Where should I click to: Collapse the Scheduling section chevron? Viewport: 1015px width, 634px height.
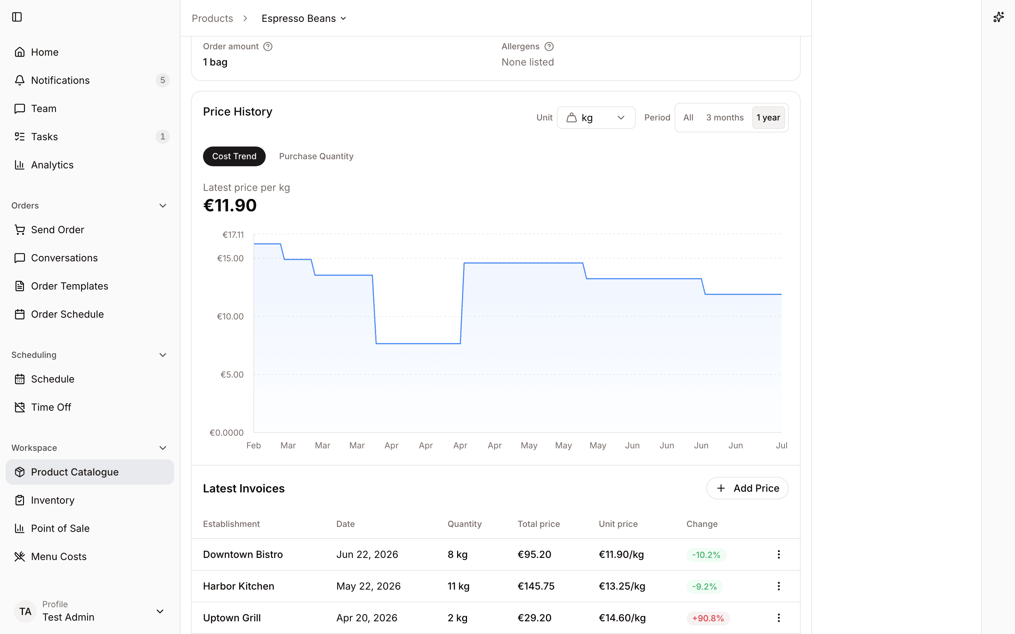(163, 355)
